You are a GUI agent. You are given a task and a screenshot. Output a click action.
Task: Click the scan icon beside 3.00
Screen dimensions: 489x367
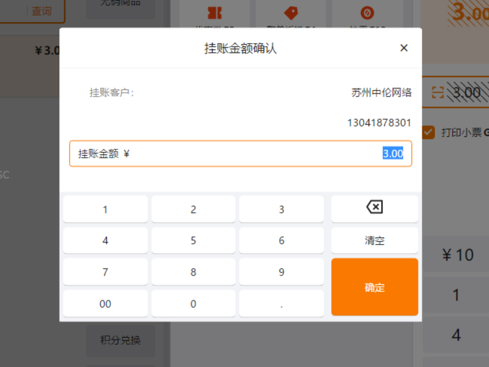438,92
